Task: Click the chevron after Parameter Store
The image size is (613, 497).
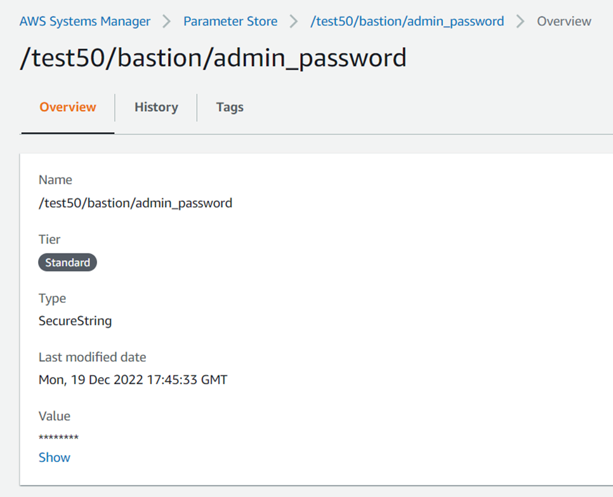Action: point(294,22)
